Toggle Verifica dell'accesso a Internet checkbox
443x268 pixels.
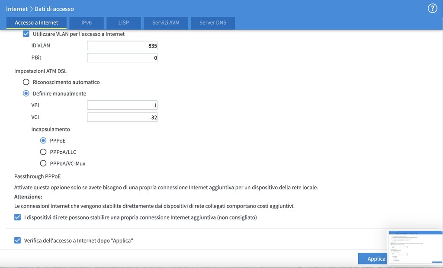point(17,241)
